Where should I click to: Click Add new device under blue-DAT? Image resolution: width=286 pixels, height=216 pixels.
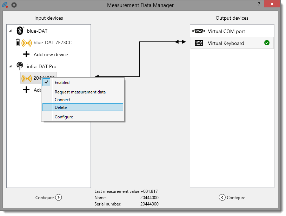pos(51,54)
